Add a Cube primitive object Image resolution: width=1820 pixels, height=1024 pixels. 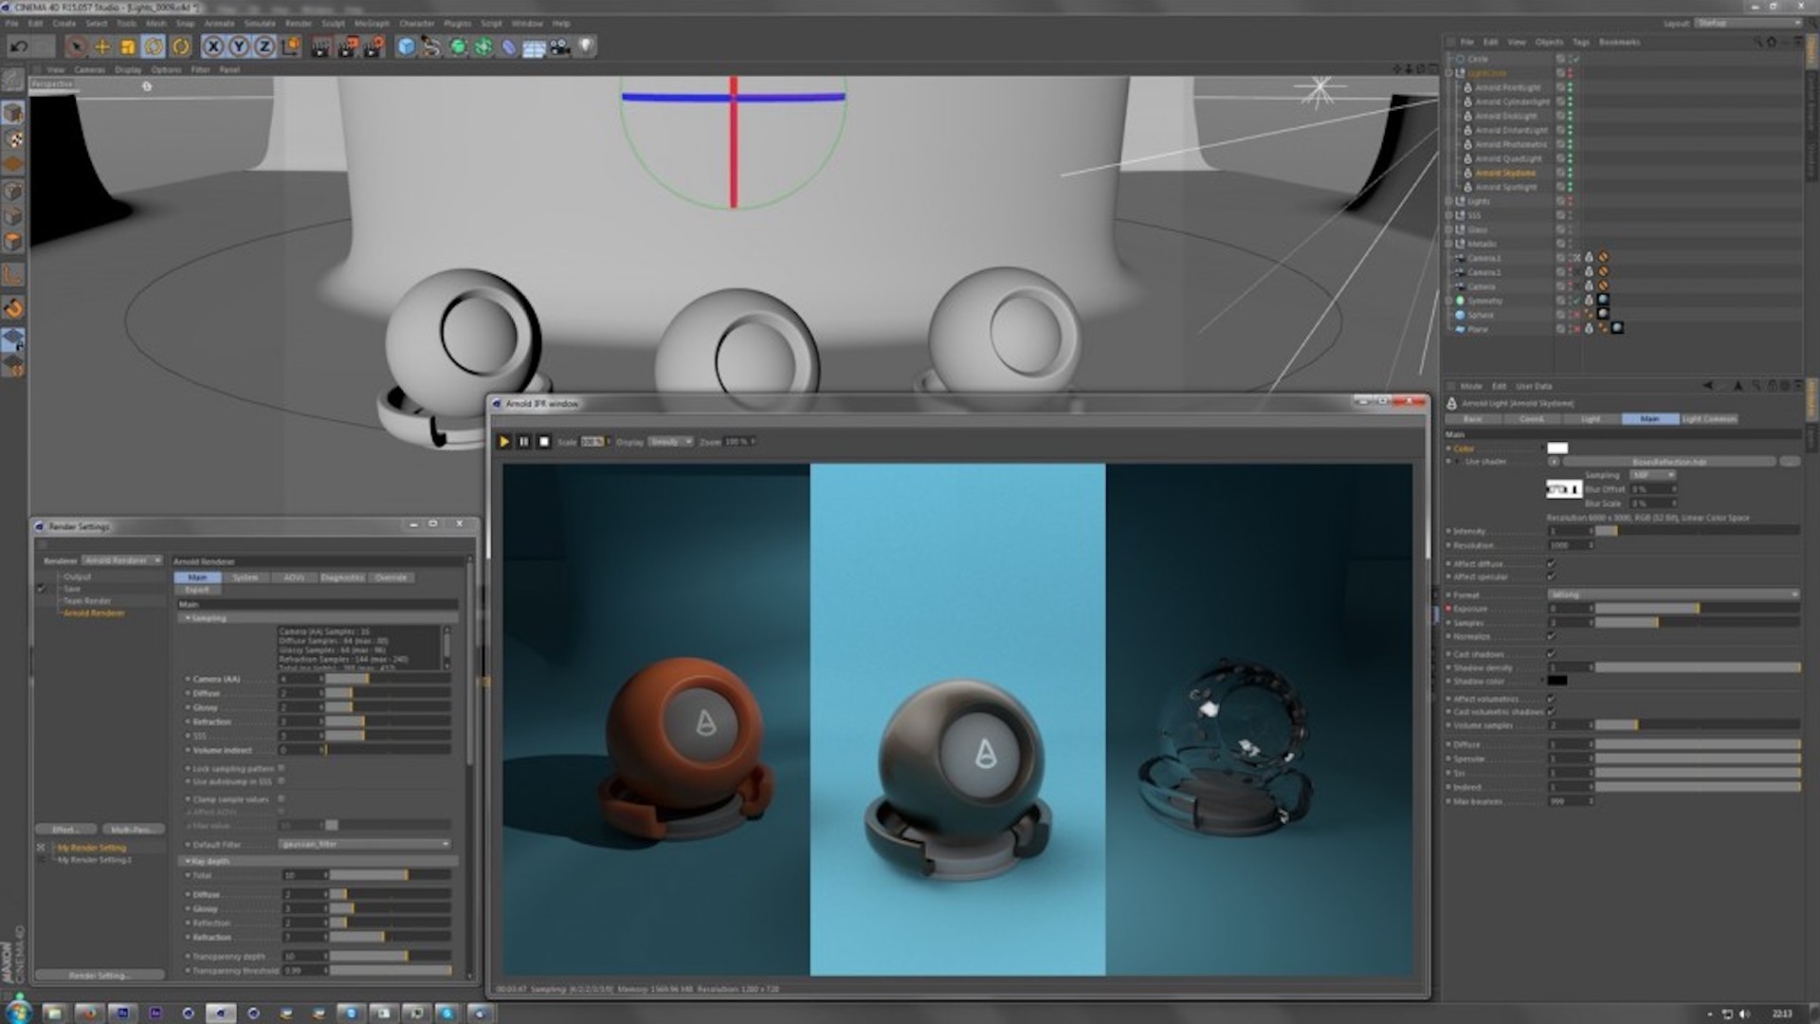click(x=406, y=46)
